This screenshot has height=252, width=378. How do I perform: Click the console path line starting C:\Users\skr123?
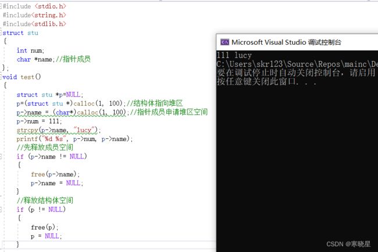click(297, 64)
